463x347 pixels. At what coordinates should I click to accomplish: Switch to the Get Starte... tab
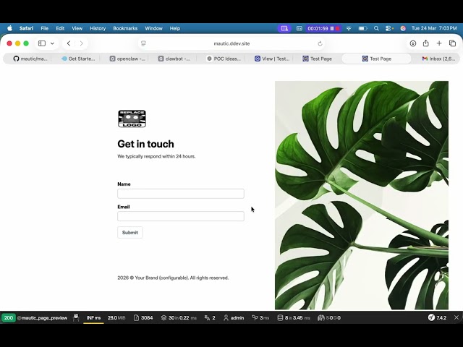[78, 59]
